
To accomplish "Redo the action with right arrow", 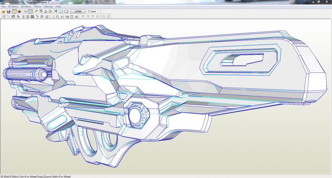I will point(47,17).
